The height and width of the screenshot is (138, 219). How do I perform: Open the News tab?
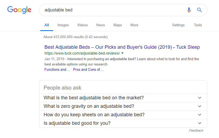[x=101, y=25]
